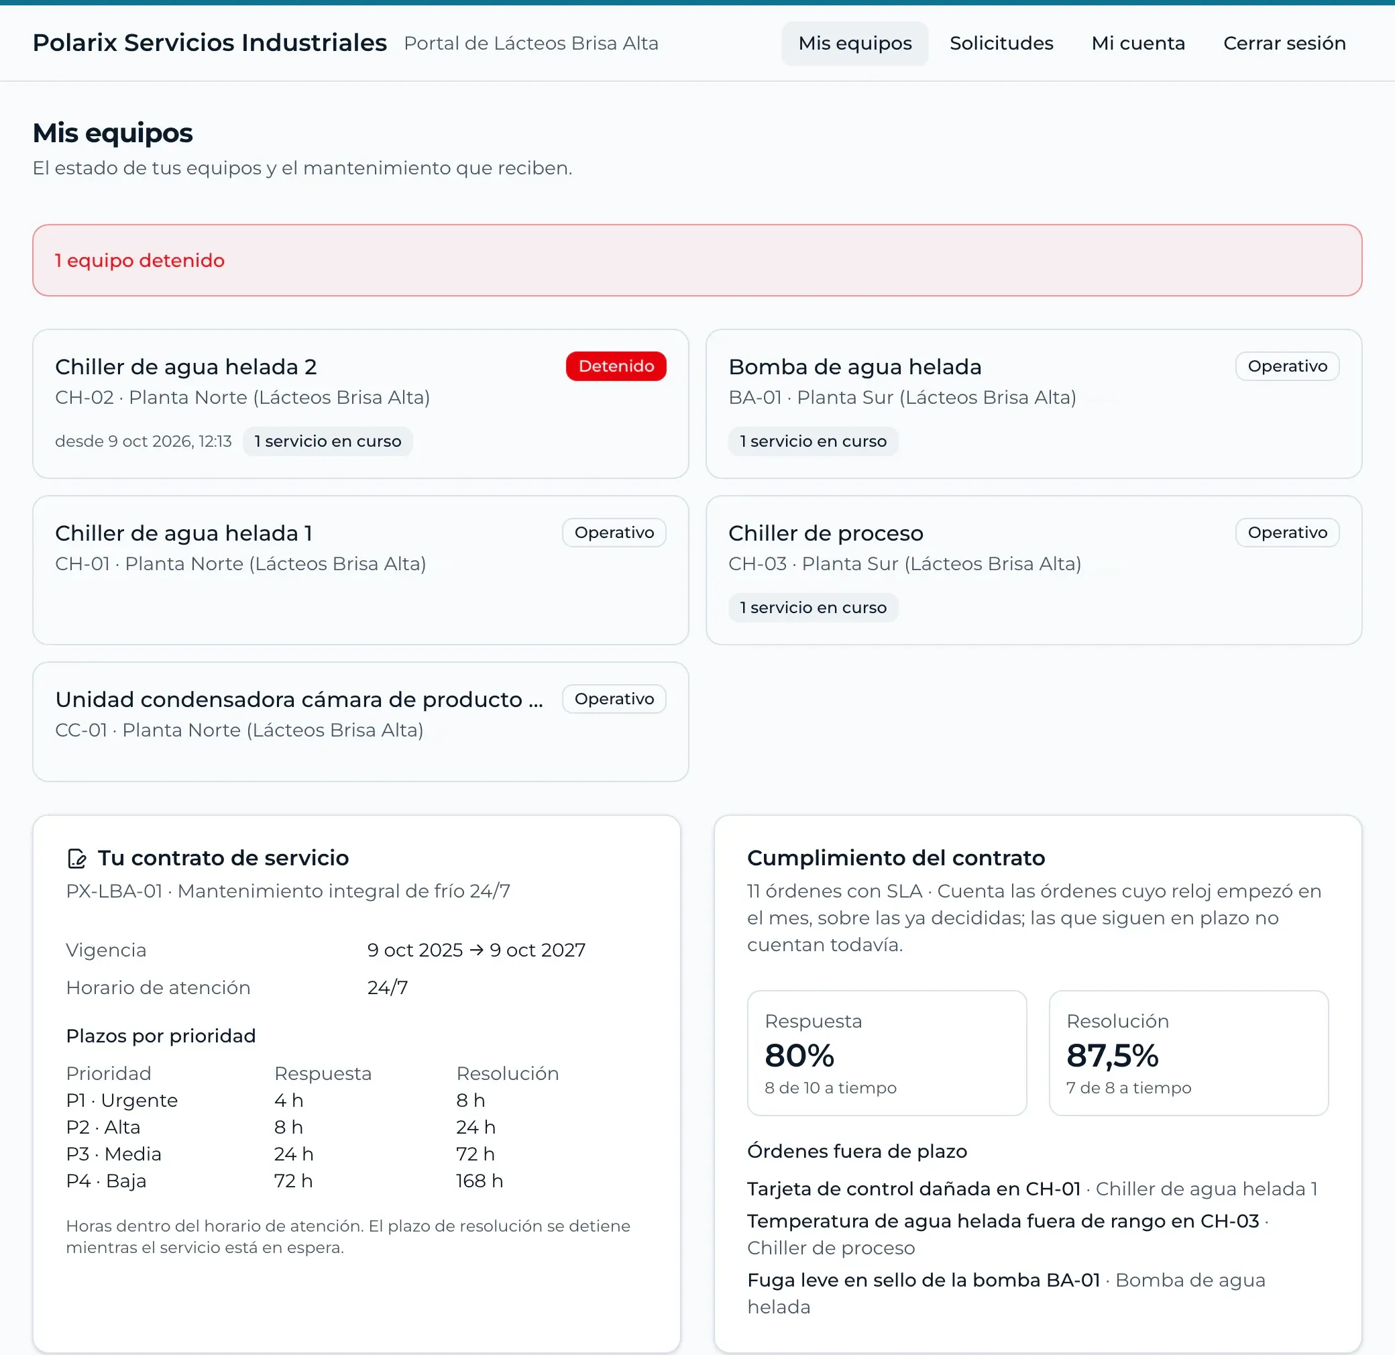The width and height of the screenshot is (1395, 1355).
Task: Open Mi cuenta in the navigation
Action: coord(1138,44)
